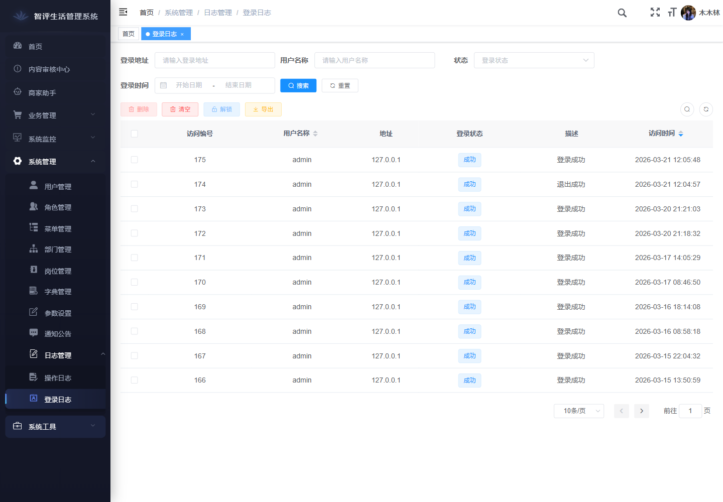
Task: Toggle fullscreen mode icon
Action: pyautogui.click(x=655, y=13)
